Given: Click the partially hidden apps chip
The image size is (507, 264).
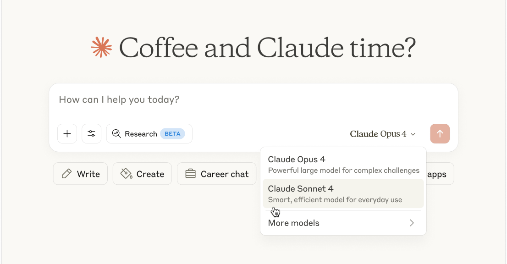Looking at the screenshot, I should (x=439, y=174).
